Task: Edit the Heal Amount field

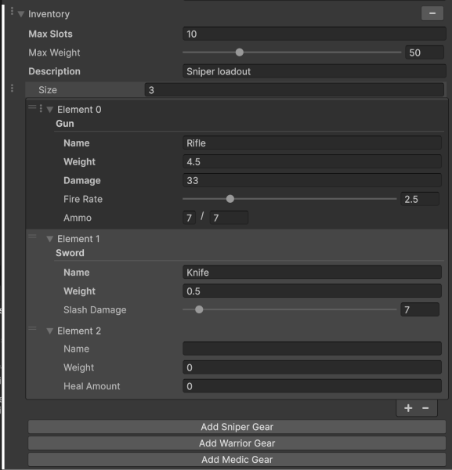Action: pos(312,386)
